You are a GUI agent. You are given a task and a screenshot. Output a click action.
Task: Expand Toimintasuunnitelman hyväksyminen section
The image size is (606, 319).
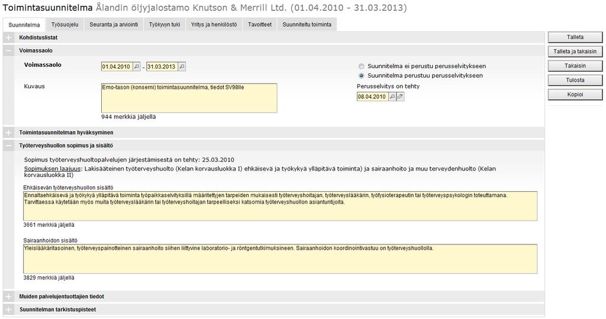click(8, 133)
